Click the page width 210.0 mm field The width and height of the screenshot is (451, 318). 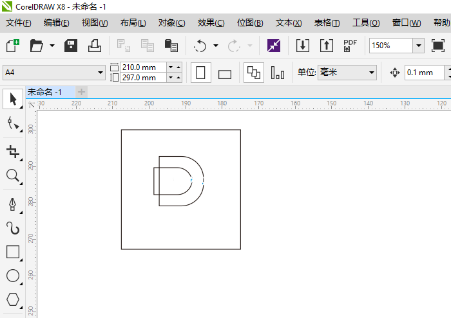(142, 67)
